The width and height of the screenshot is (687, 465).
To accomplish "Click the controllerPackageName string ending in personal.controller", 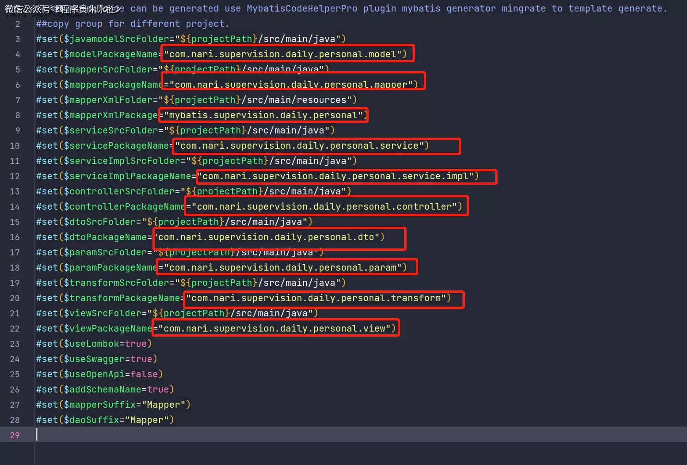I will [x=324, y=206].
